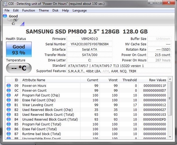Click the Supported Features field
Viewport: 177px width, 145px height.
pyautogui.click(x=119, y=71)
